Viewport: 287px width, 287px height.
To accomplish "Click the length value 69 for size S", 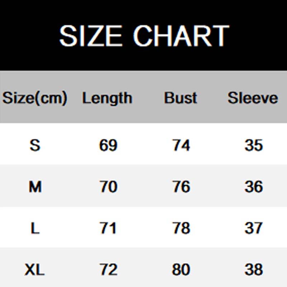I will point(108,145).
